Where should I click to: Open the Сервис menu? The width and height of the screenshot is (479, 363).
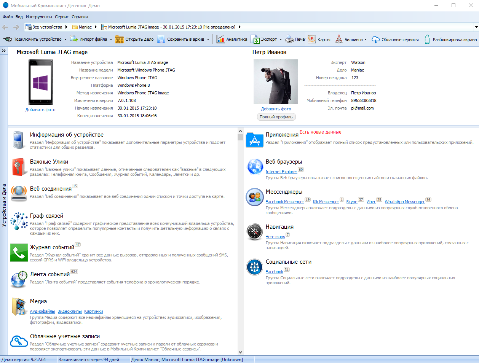[62, 17]
